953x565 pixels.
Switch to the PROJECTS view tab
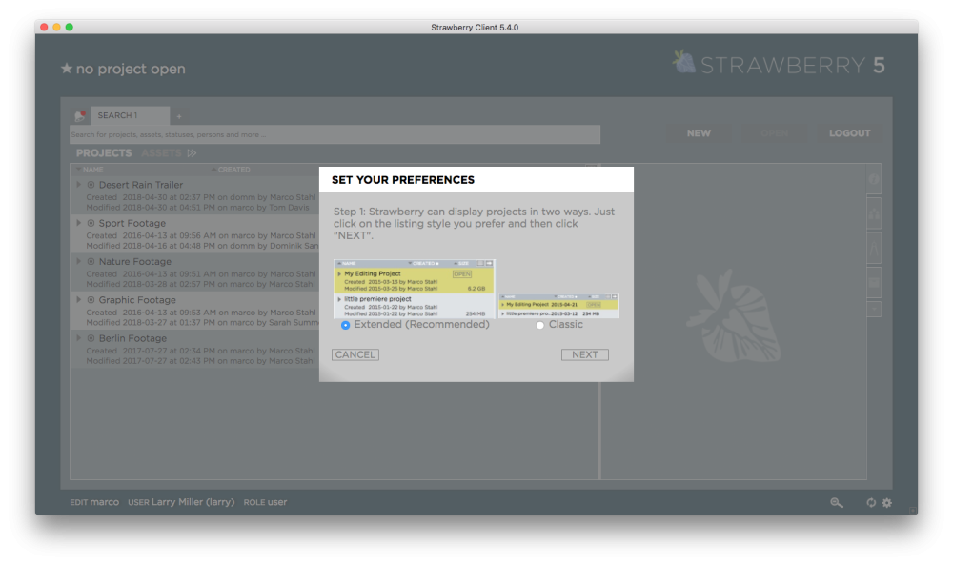pyautogui.click(x=104, y=153)
